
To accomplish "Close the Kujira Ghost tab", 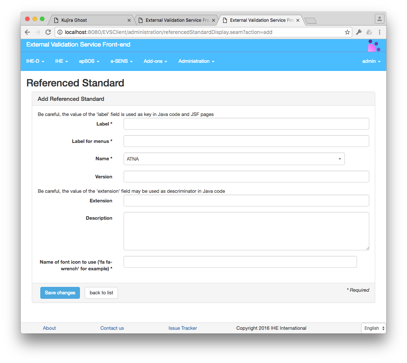I will tap(129, 20).
